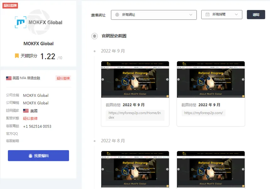Open link https://myforexp2p.com/Home/Index
270x189 pixels.
135,115
